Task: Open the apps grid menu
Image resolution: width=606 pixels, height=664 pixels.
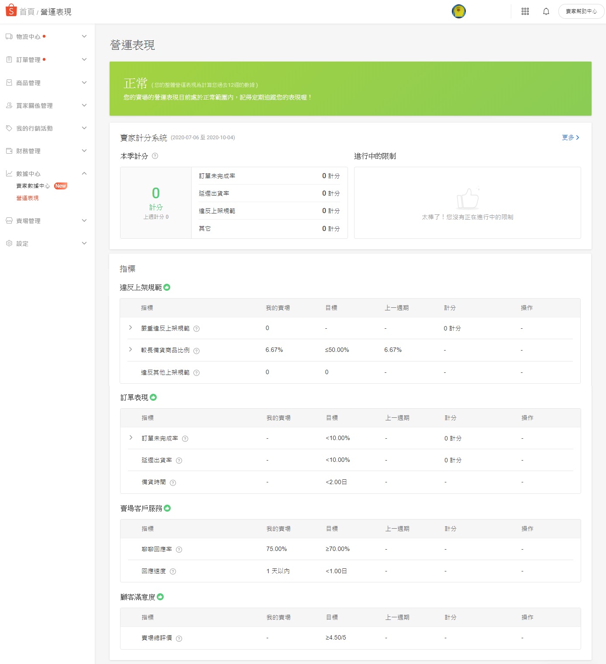Action: pyautogui.click(x=525, y=11)
